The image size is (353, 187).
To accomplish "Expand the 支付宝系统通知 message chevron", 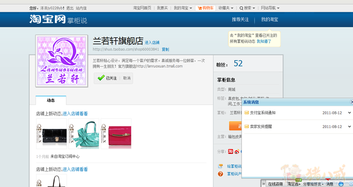I will point(349,112).
